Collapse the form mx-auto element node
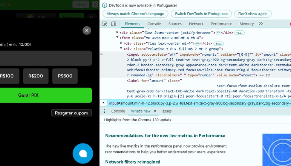 118,38
